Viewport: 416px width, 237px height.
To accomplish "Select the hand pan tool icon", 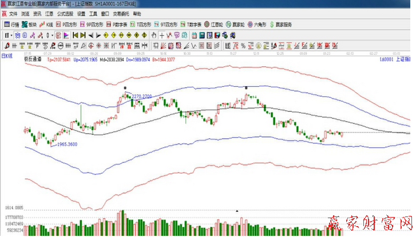I will tap(153, 35).
